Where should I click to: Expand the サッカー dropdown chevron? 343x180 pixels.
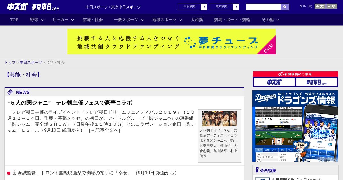(x=73, y=20)
